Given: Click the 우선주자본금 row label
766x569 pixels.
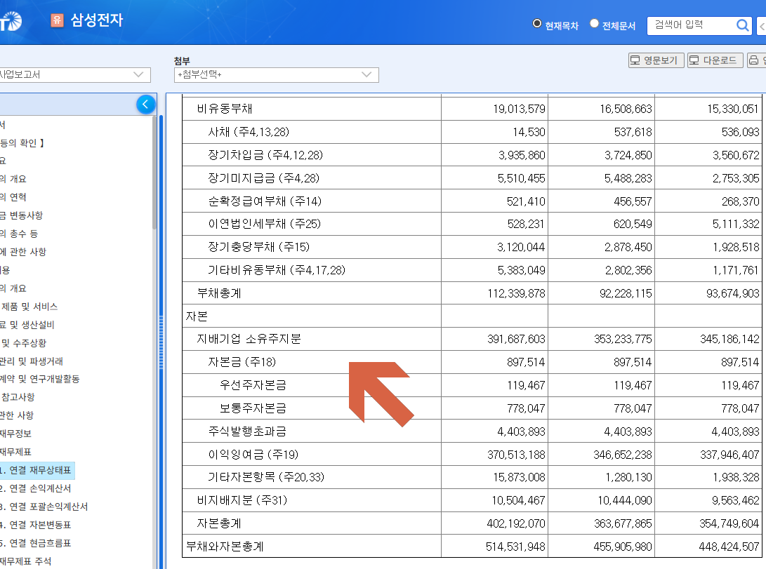Looking at the screenshot, I should click(x=253, y=385).
